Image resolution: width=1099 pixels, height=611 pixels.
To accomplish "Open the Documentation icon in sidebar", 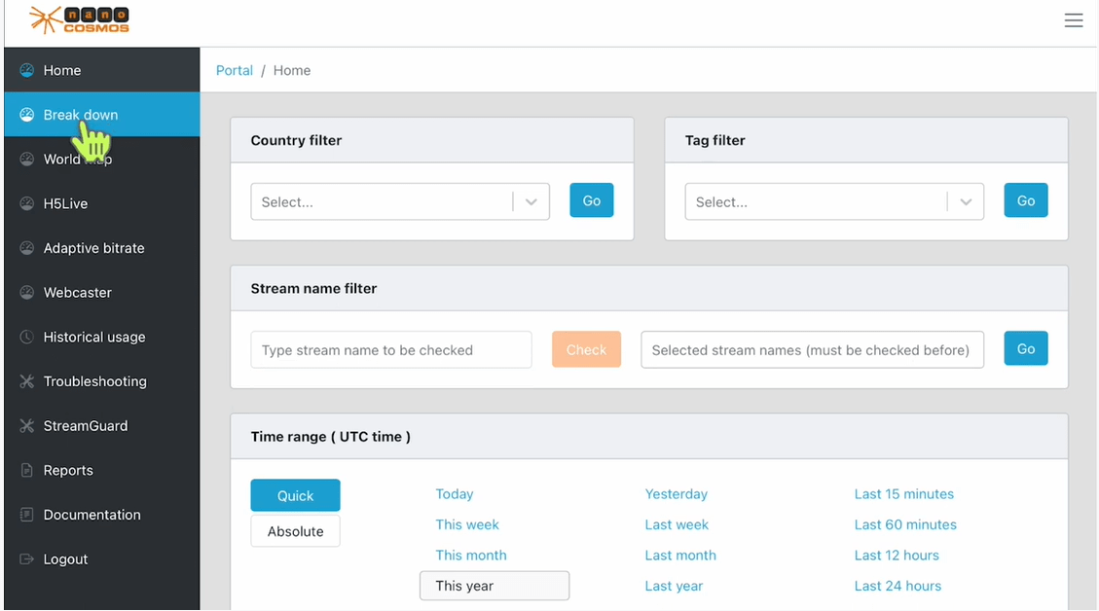I will (x=26, y=515).
